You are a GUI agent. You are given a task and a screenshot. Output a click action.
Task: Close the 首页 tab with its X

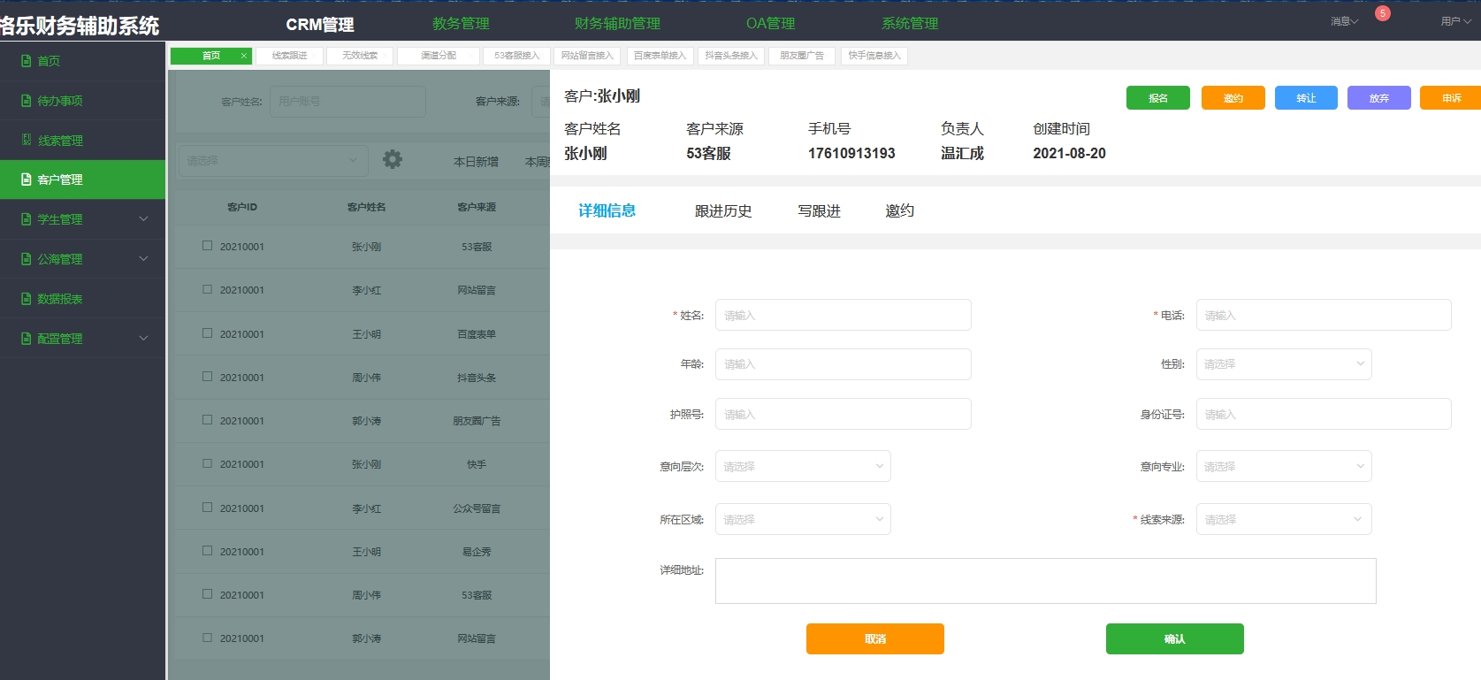244,56
